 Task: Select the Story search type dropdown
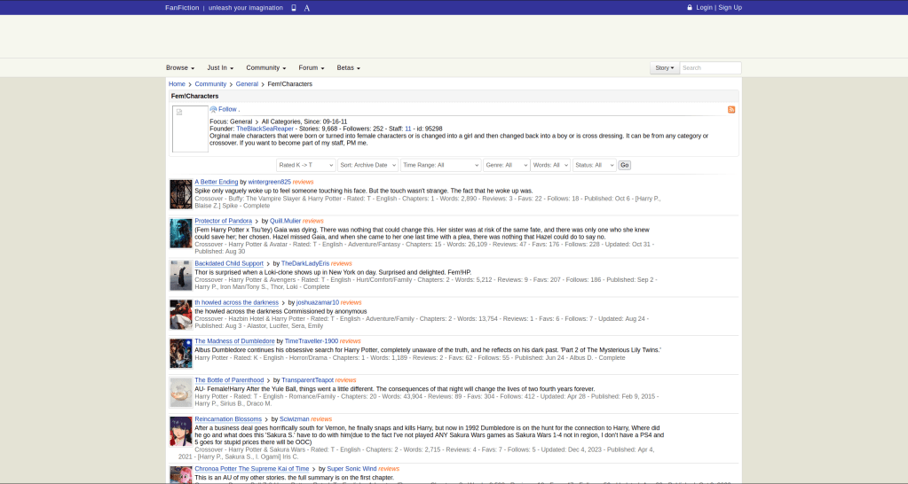pos(664,67)
